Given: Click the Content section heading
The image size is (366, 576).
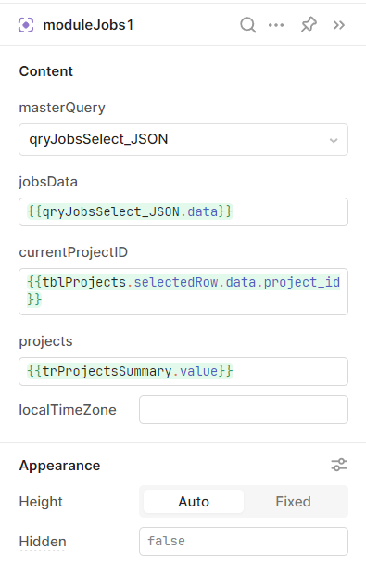Looking at the screenshot, I should [x=46, y=71].
